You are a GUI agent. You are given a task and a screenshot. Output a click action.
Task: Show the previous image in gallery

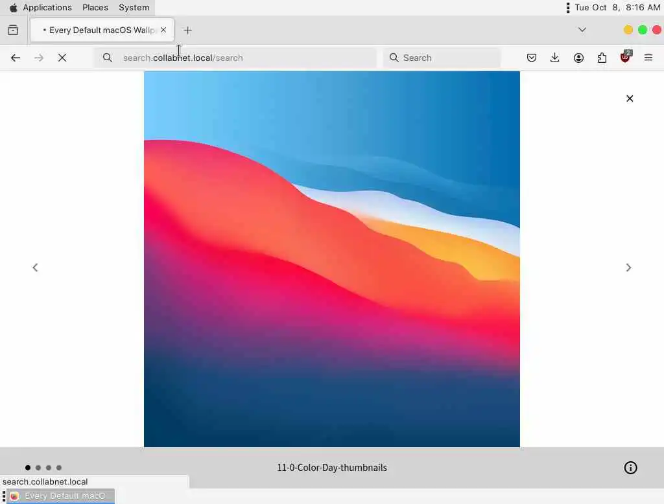pyautogui.click(x=35, y=268)
